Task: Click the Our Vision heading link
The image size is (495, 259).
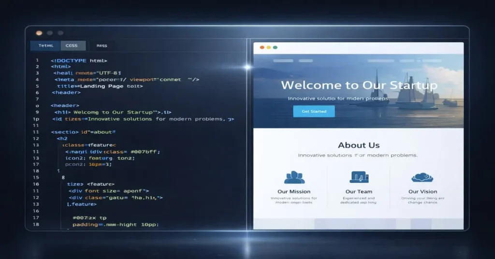Action: click(422, 192)
